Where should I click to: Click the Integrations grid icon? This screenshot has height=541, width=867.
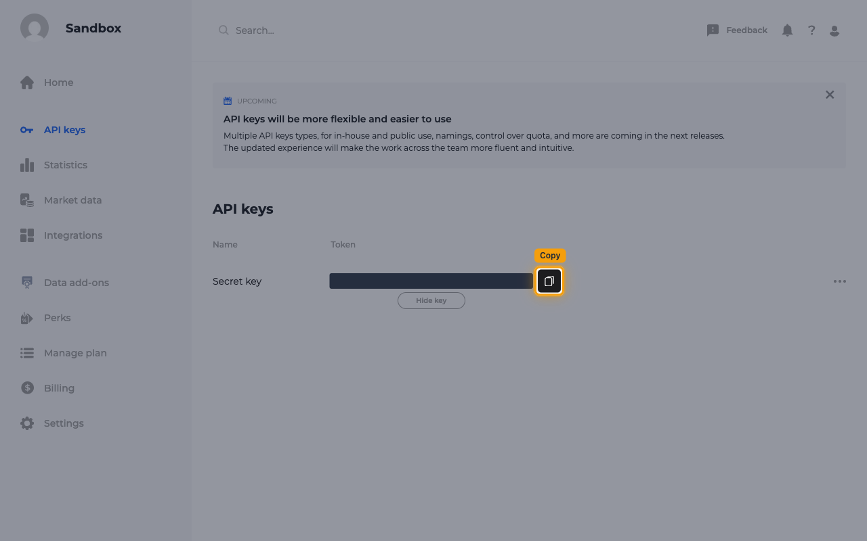point(27,235)
